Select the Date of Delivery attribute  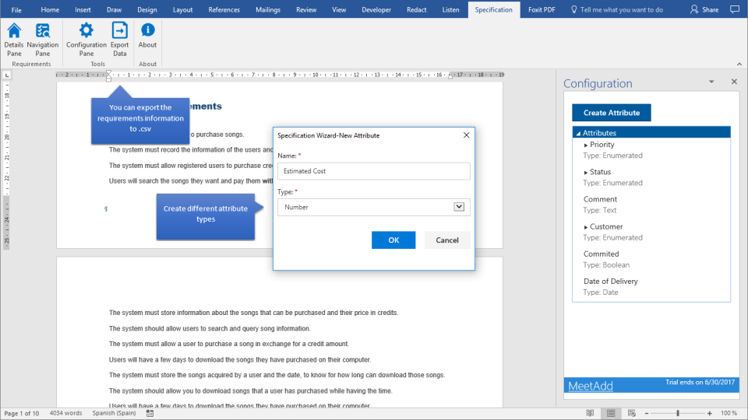(x=611, y=281)
